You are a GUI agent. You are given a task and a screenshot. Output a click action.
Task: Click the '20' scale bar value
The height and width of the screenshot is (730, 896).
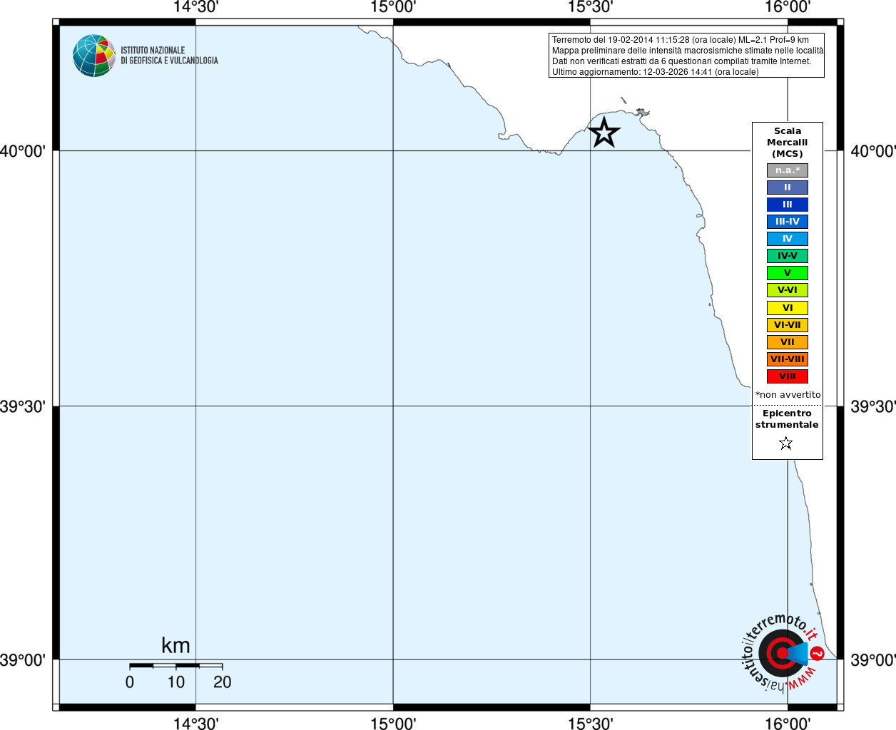pos(223,682)
